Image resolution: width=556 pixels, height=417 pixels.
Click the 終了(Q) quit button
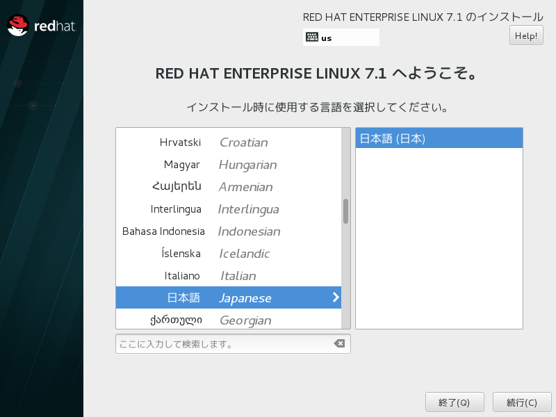pyautogui.click(x=455, y=402)
